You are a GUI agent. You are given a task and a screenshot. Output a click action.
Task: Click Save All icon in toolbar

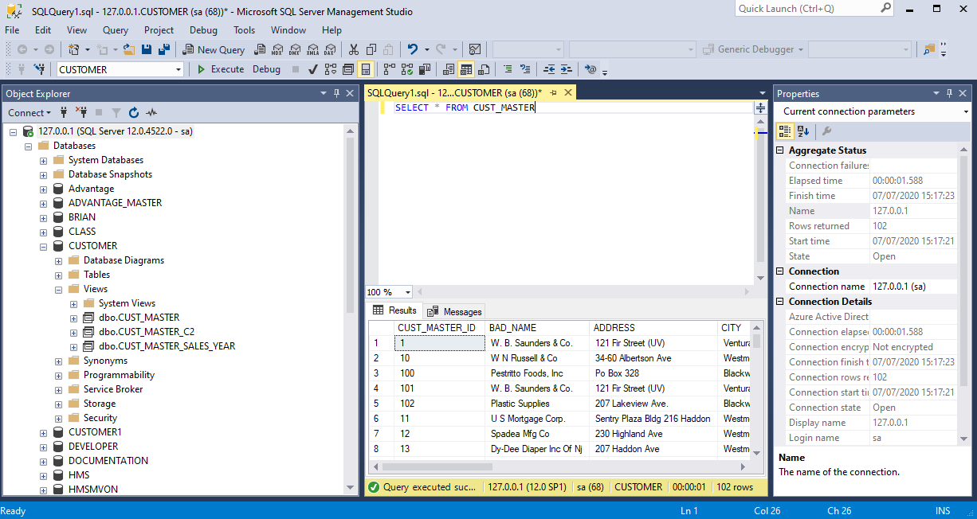pyautogui.click(x=164, y=49)
